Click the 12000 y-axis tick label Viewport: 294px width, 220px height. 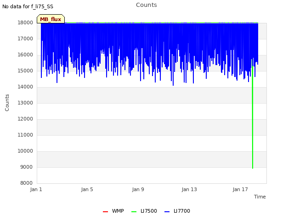(25, 119)
